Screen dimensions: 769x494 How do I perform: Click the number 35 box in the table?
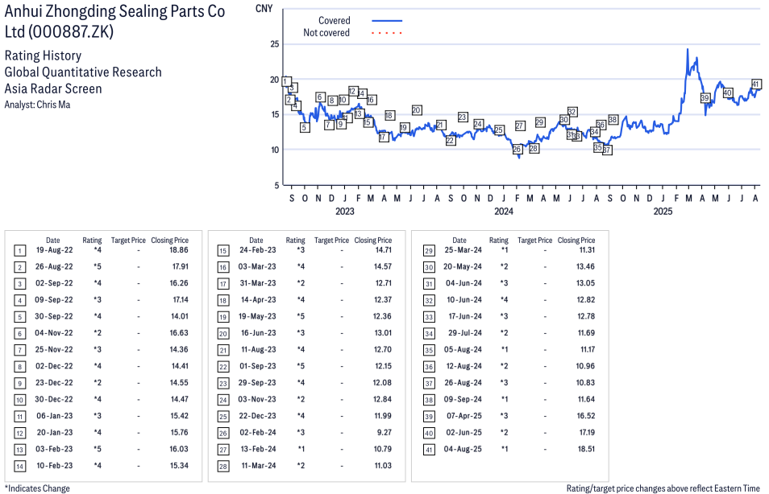[429, 350]
